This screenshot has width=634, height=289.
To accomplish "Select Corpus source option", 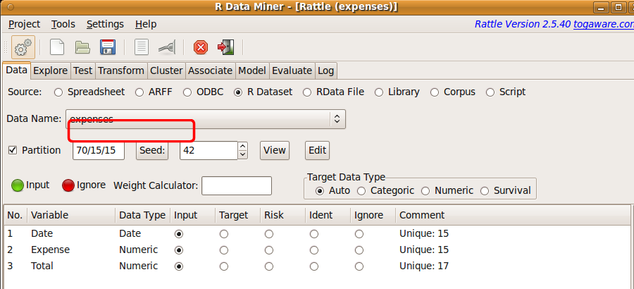I will (435, 92).
